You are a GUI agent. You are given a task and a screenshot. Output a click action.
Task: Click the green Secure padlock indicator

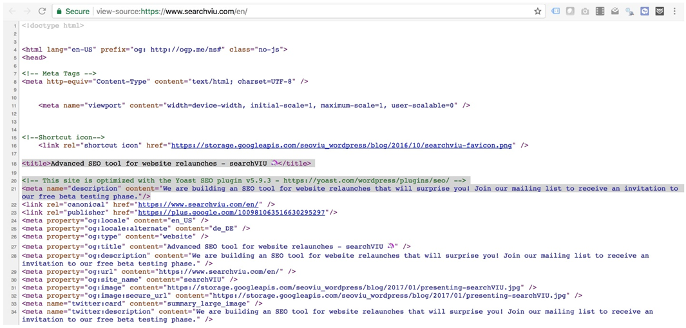pyautogui.click(x=73, y=12)
